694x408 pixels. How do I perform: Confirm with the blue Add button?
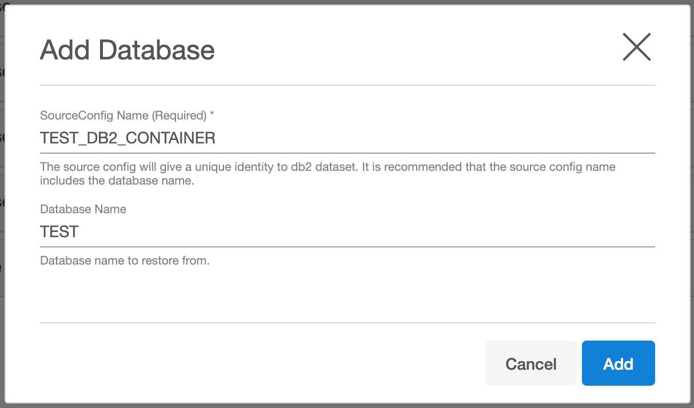[x=618, y=363]
